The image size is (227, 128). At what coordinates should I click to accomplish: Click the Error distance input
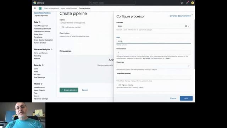pos(154,53)
